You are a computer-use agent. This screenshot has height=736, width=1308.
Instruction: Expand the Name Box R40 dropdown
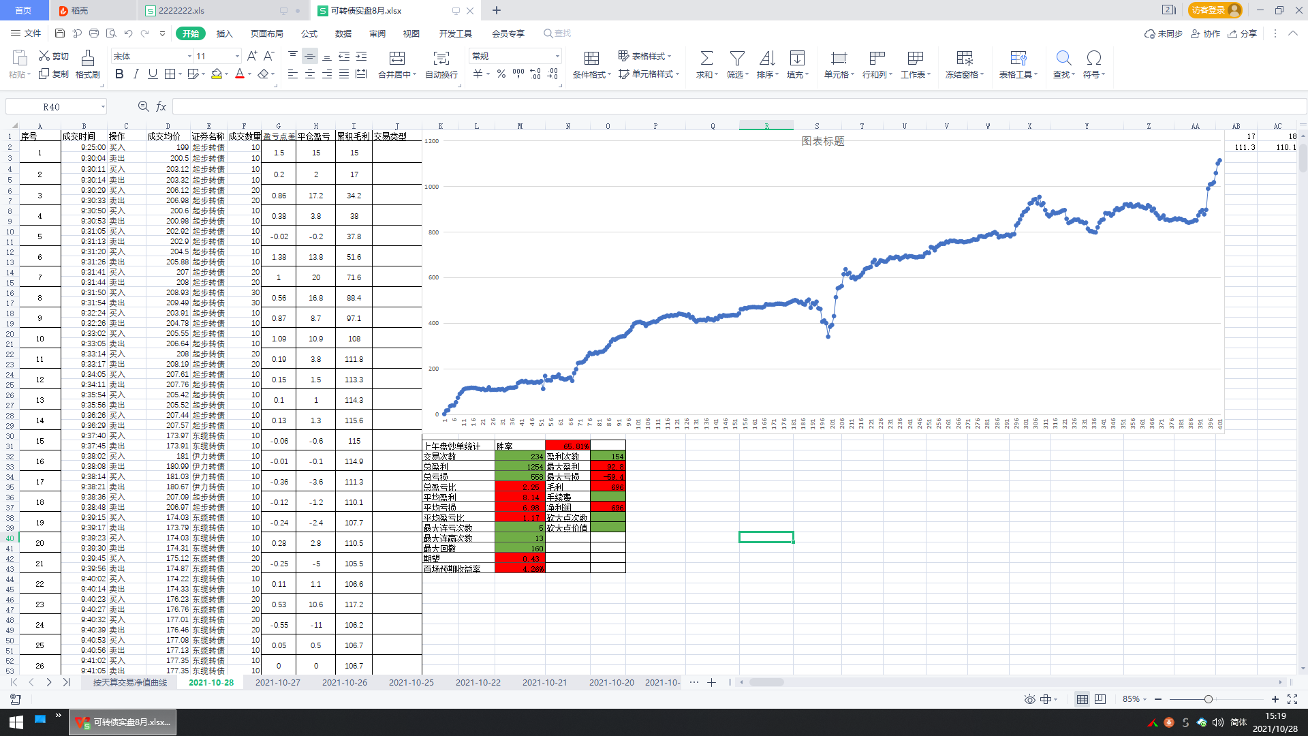point(103,106)
